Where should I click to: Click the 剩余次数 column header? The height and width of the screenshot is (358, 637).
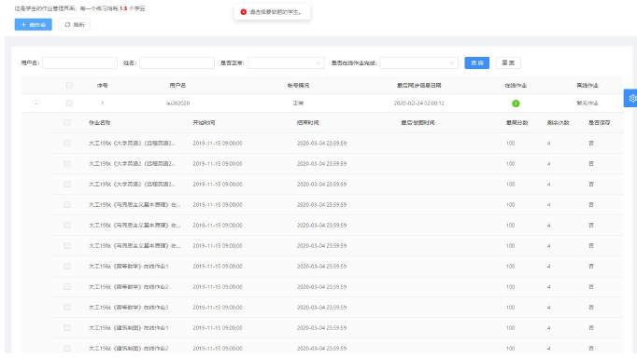point(559,123)
